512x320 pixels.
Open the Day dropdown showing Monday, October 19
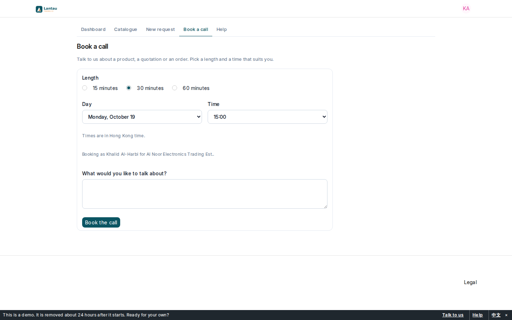pos(142,117)
